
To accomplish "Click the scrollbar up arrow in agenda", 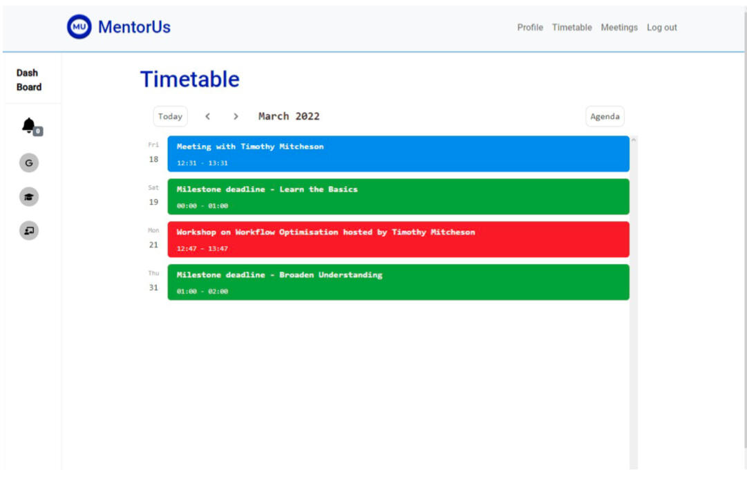I will [634, 140].
